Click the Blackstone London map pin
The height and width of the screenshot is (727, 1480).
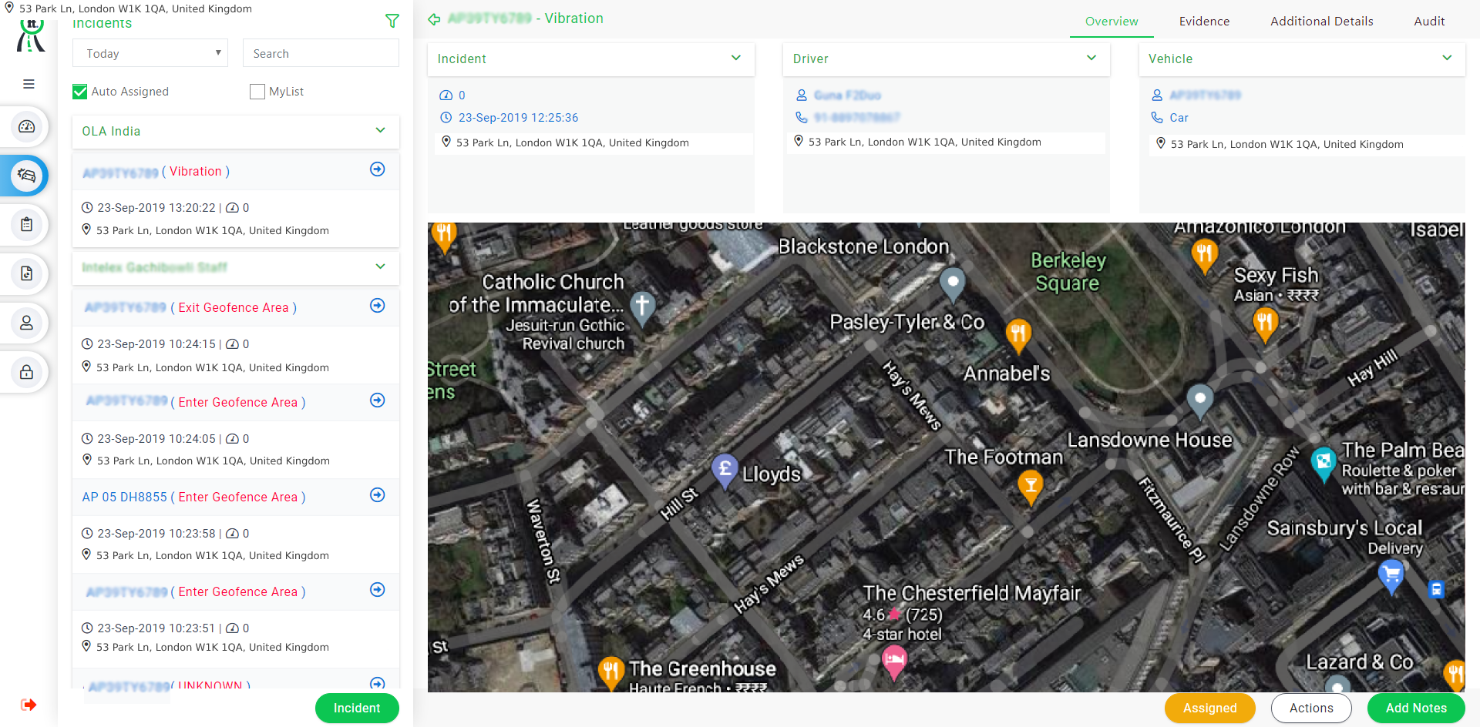pos(953,284)
